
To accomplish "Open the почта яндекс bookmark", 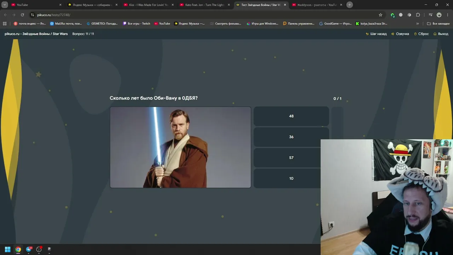I will tap(30, 24).
